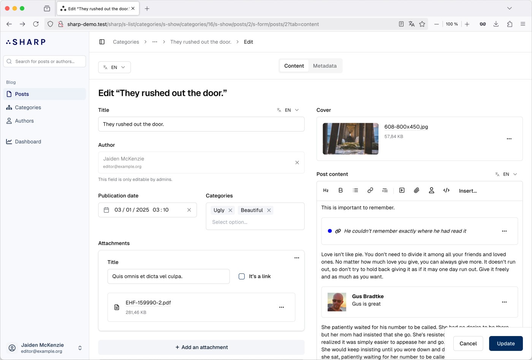This screenshot has width=532, height=360.
Task: Open Categories in the sidebar
Action: 28,108
